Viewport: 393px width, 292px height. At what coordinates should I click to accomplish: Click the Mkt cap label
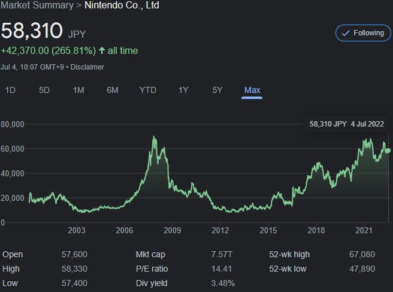coord(150,254)
